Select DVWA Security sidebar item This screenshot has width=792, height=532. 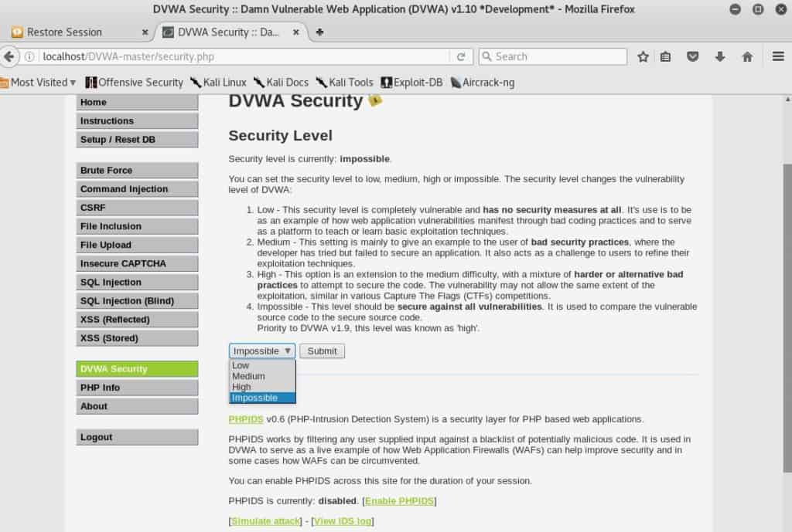137,368
